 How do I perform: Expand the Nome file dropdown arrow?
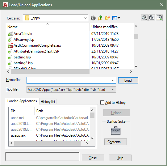(x=113, y=81)
